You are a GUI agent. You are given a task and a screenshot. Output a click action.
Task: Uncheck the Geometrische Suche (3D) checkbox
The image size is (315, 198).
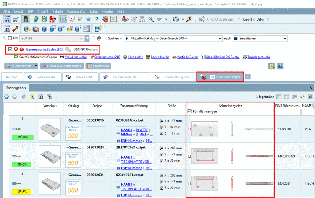point(10,49)
